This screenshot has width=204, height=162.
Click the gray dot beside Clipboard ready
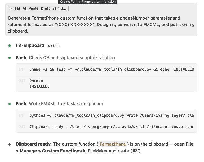(10, 144)
